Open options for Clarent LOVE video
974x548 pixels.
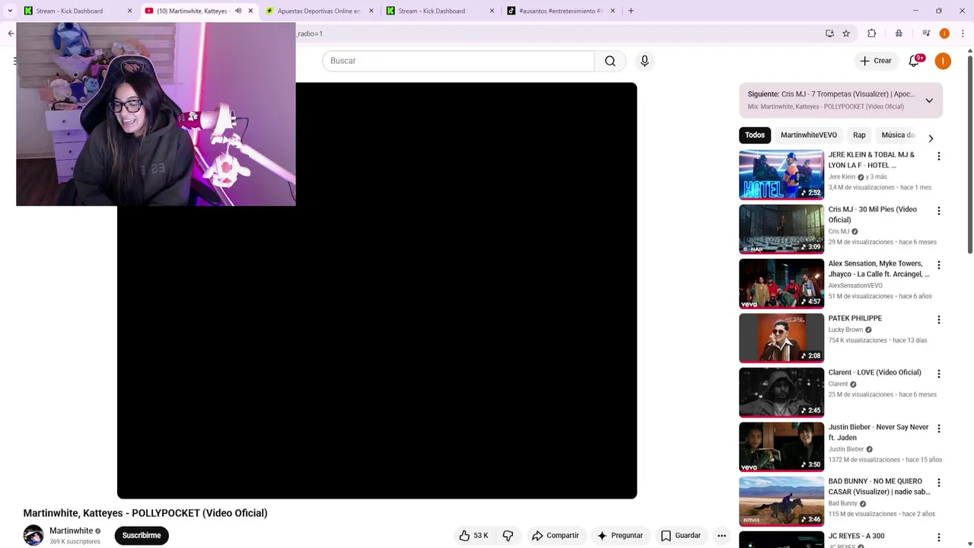(938, 374)
